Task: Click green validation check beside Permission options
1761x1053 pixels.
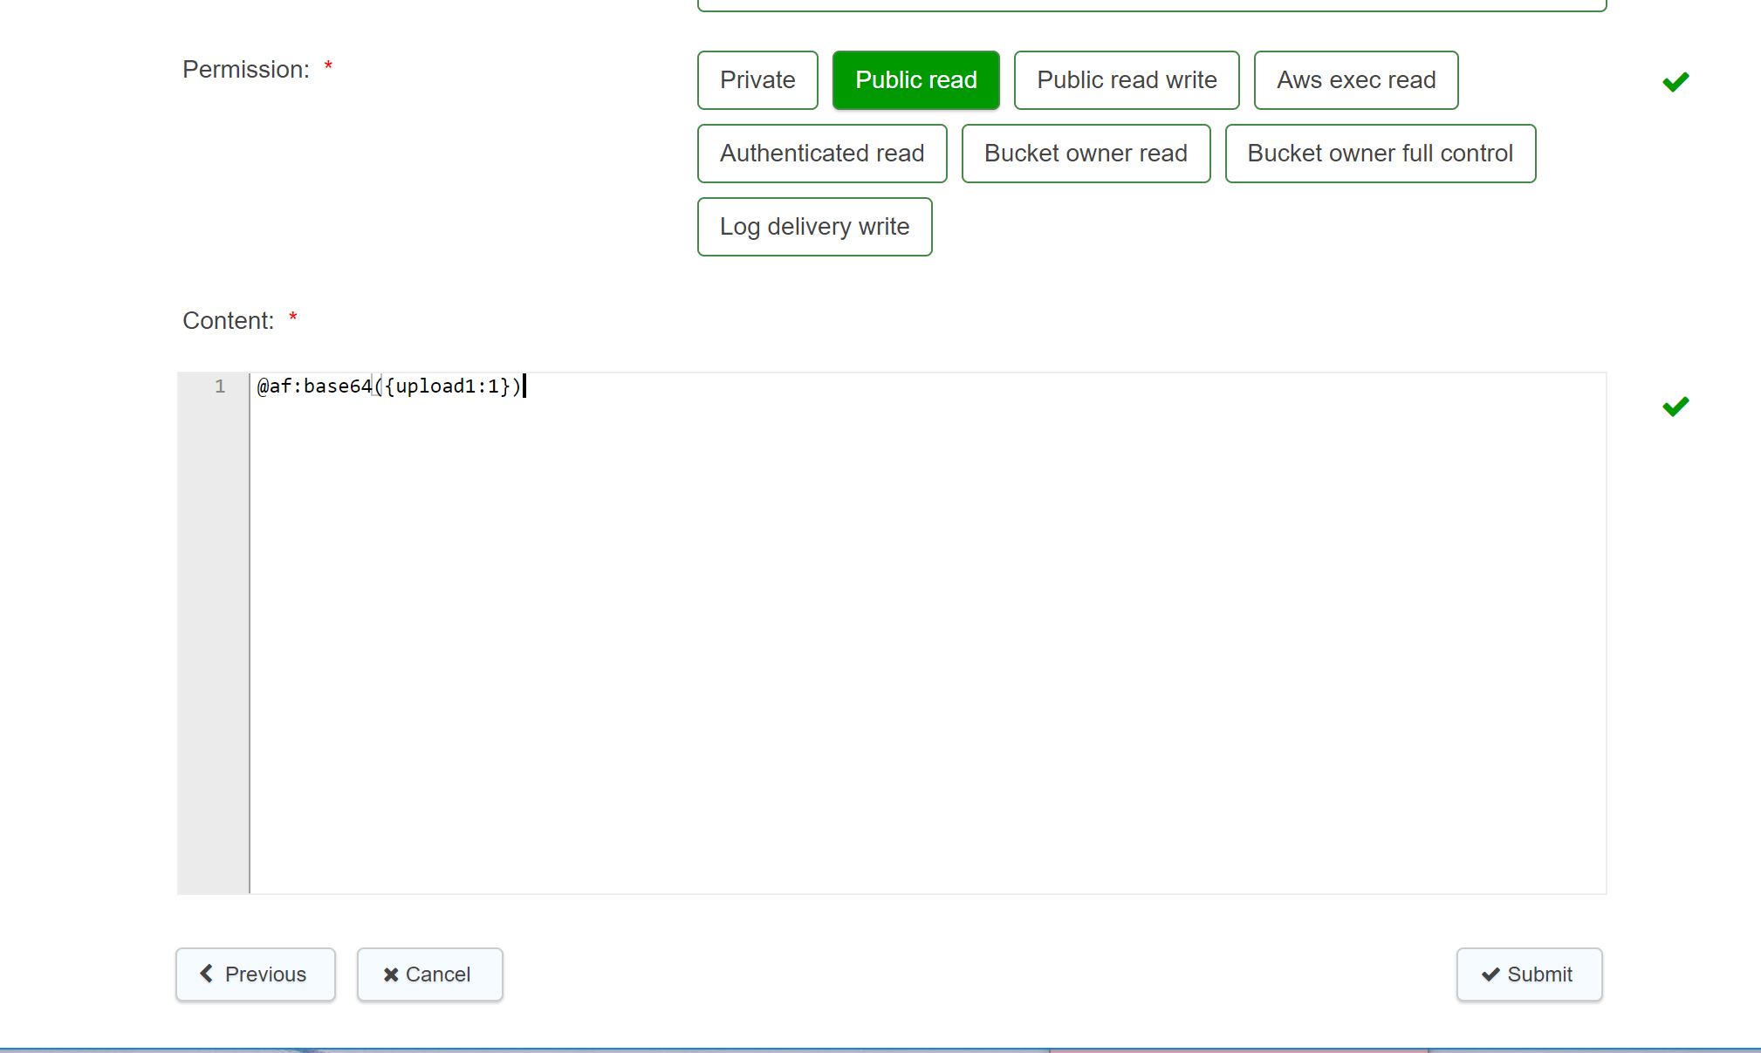Action: 1675,80
